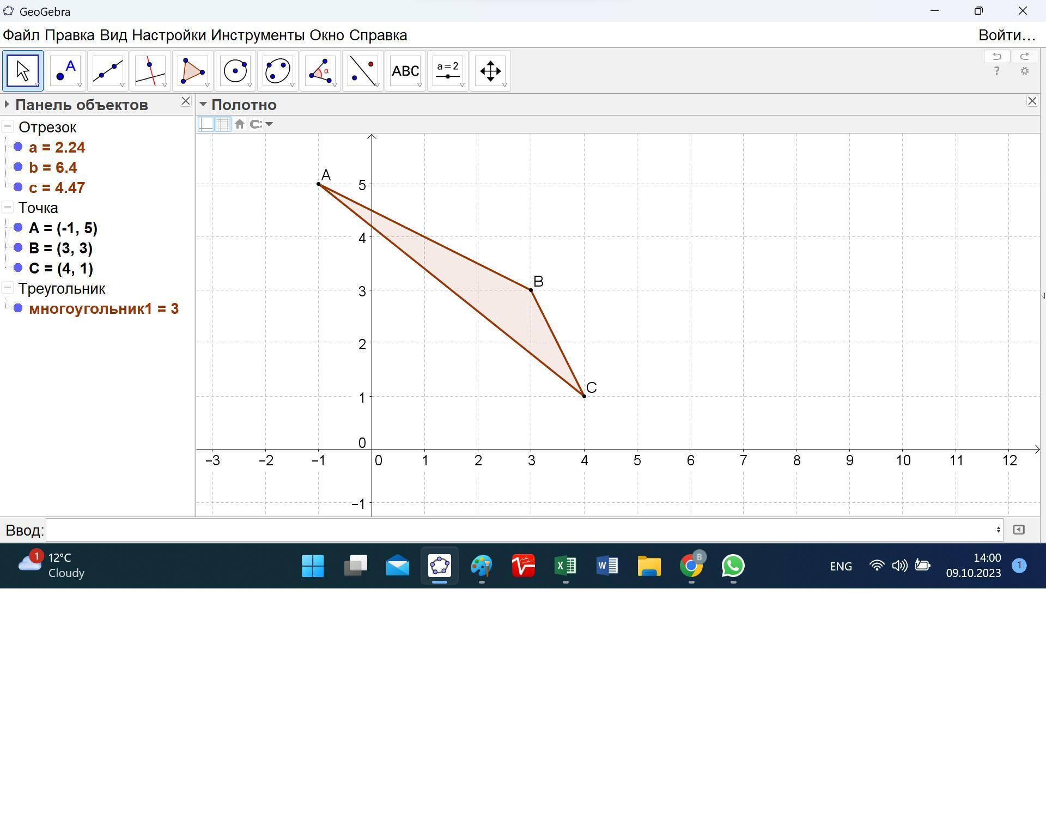Screen dimensions: 1046x826
Task: Click into the Ввод input field
Action: point(523,530)
